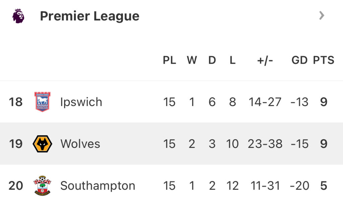The height and width of the screenshot is (213, 343).
Task: Expand Premier League with the chevron arrow
Action: tap(322, 15)
